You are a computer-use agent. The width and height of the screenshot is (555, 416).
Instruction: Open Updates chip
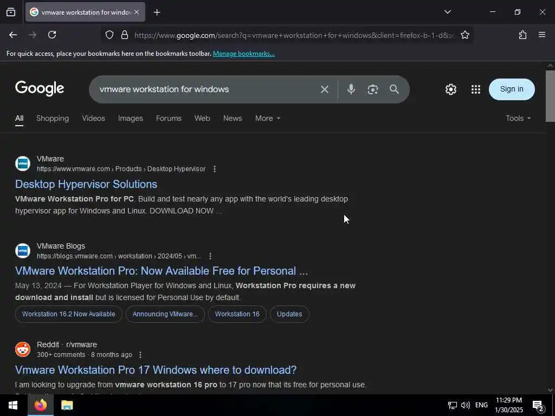point(289,314)
